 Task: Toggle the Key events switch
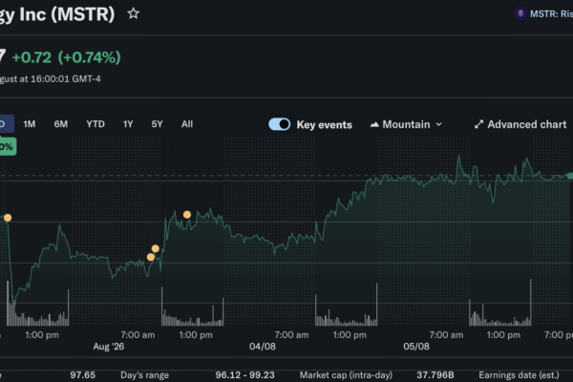coord(280,124)
